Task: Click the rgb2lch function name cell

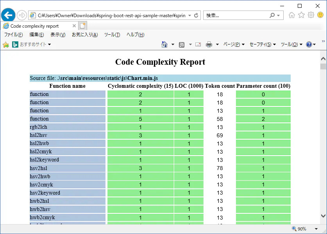Action: 67,127
